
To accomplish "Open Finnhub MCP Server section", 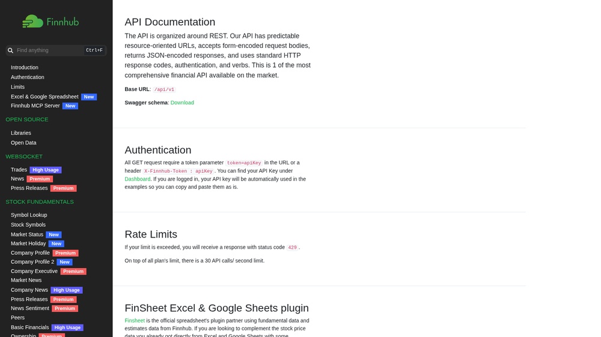I will [35, 106].
